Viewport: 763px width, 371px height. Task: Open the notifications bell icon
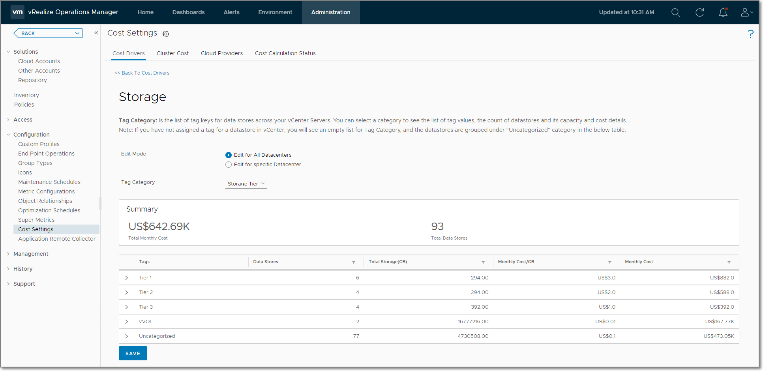[x=723, y=13]
